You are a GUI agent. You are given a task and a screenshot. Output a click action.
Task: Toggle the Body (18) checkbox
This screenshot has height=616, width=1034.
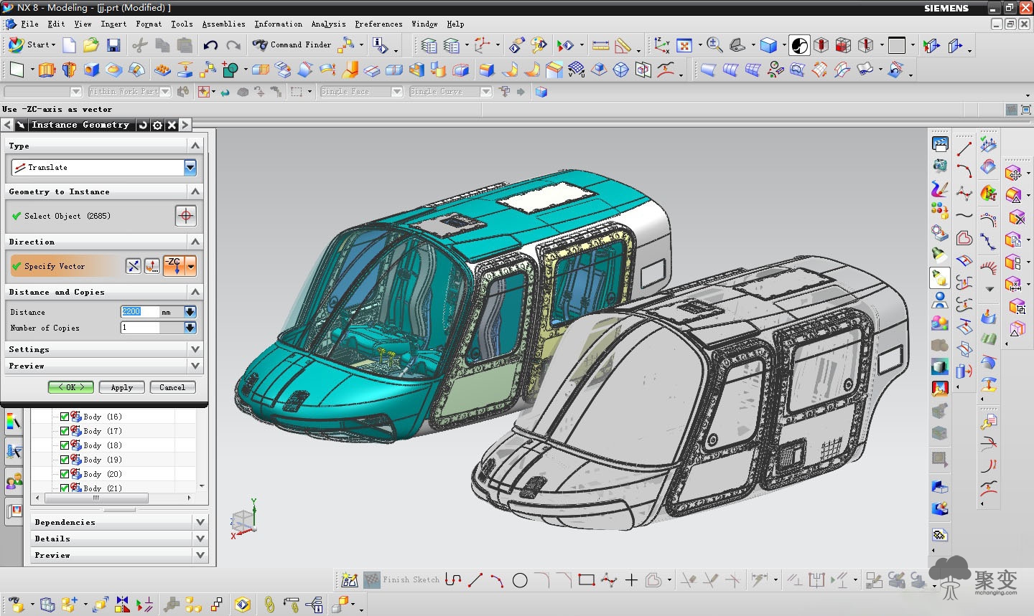tap(65, 445)
